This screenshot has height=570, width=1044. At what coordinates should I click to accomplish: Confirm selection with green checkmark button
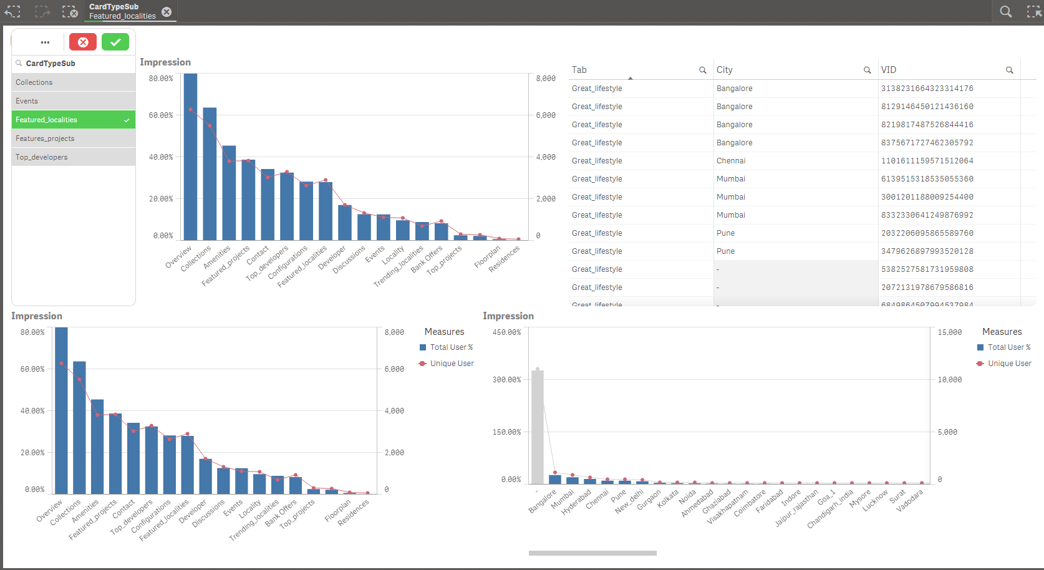115,42
